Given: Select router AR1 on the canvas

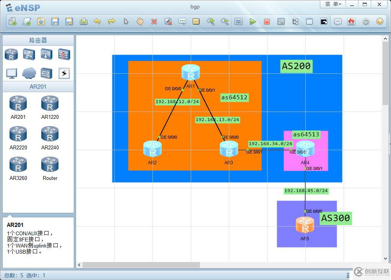Looking at the screenshot, I should (191, 72).
